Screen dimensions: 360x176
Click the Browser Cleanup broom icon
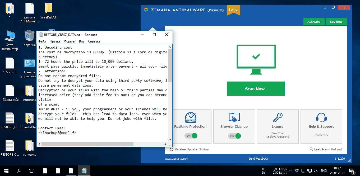pos(234,117)
